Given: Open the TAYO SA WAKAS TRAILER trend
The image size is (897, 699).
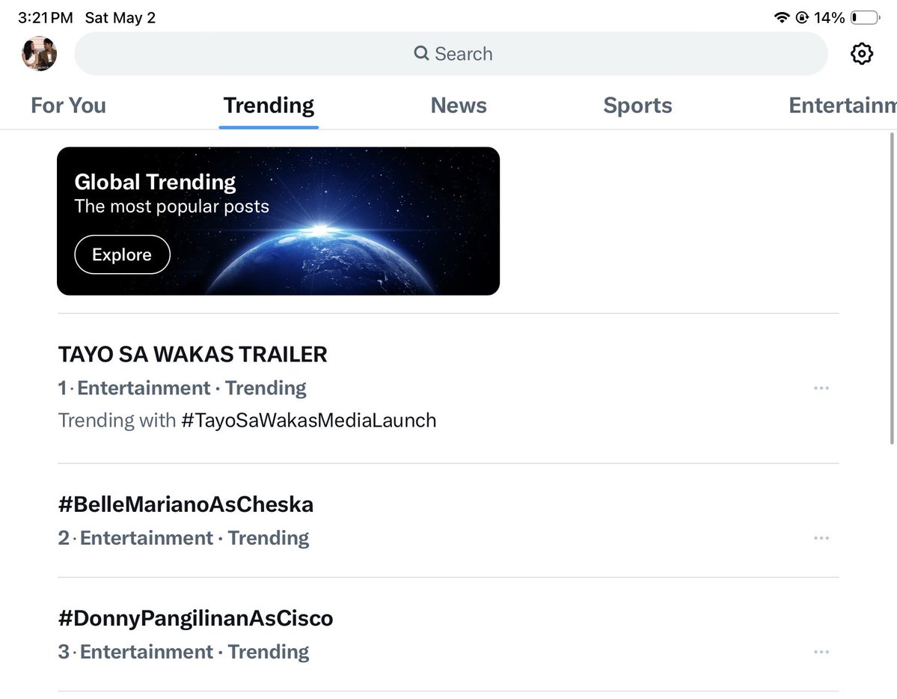Looking at the screenshot, I should (x=193, y=355).
